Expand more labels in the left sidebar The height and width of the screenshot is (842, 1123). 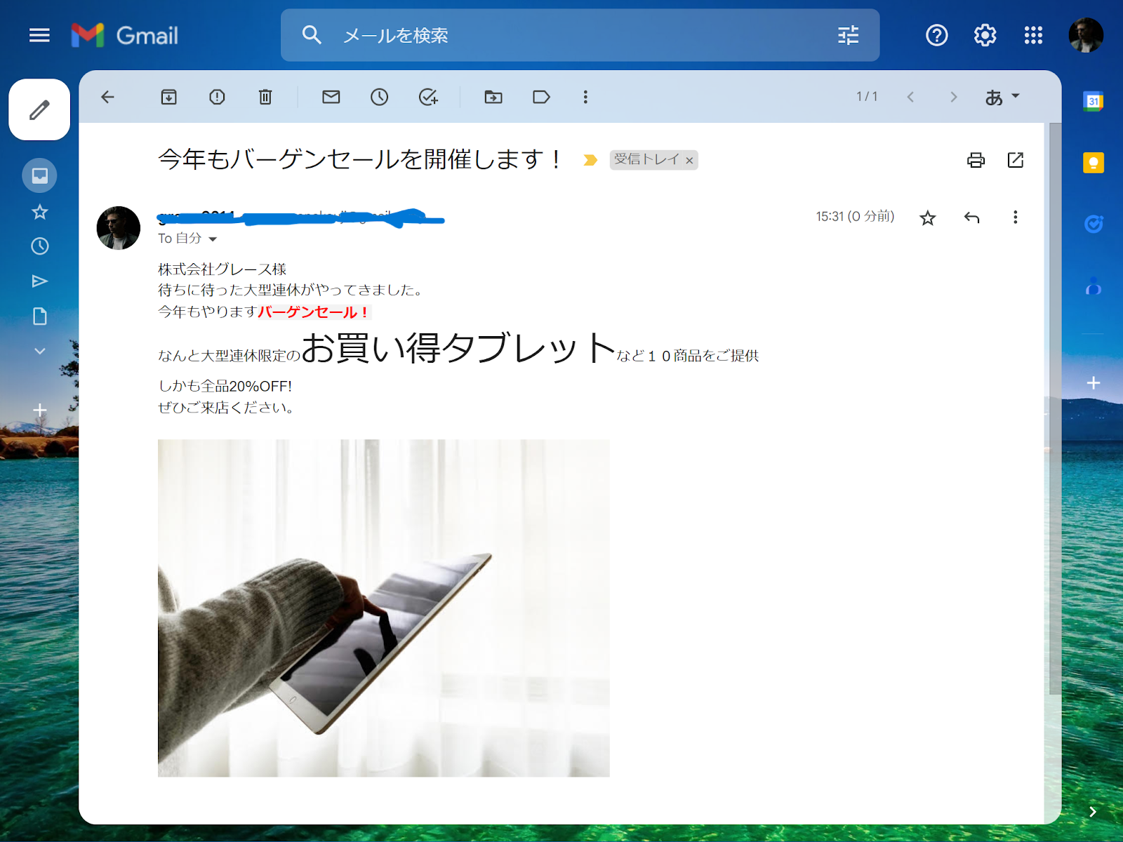[39, 350]
